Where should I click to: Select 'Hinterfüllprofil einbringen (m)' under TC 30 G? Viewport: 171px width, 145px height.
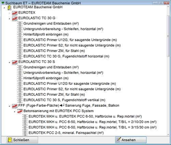click(x=46, y=35)
